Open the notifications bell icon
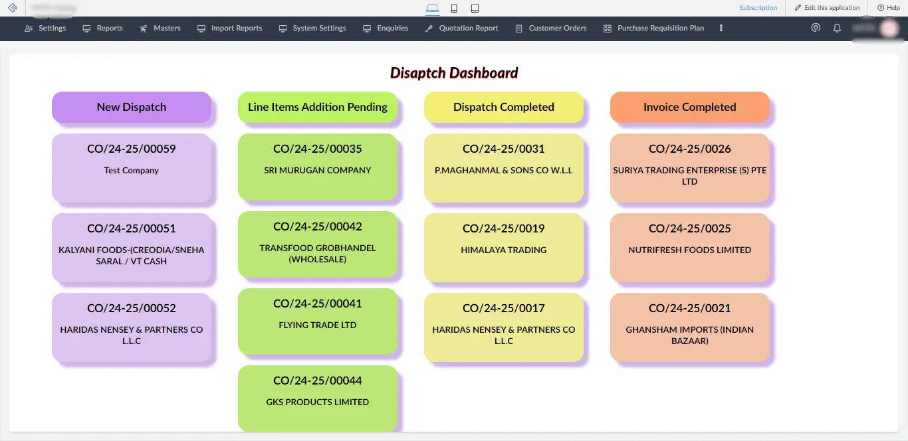The width and height of the screenshot is (908, 441). tap(837, 28)
